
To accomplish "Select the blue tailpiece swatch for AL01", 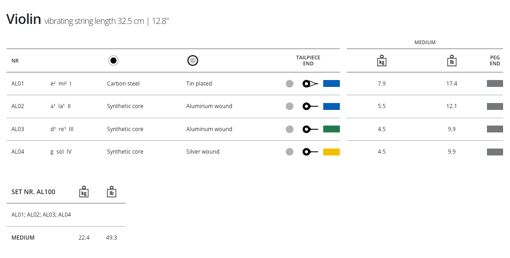I will pyautogui.click(x=331, y=84).
